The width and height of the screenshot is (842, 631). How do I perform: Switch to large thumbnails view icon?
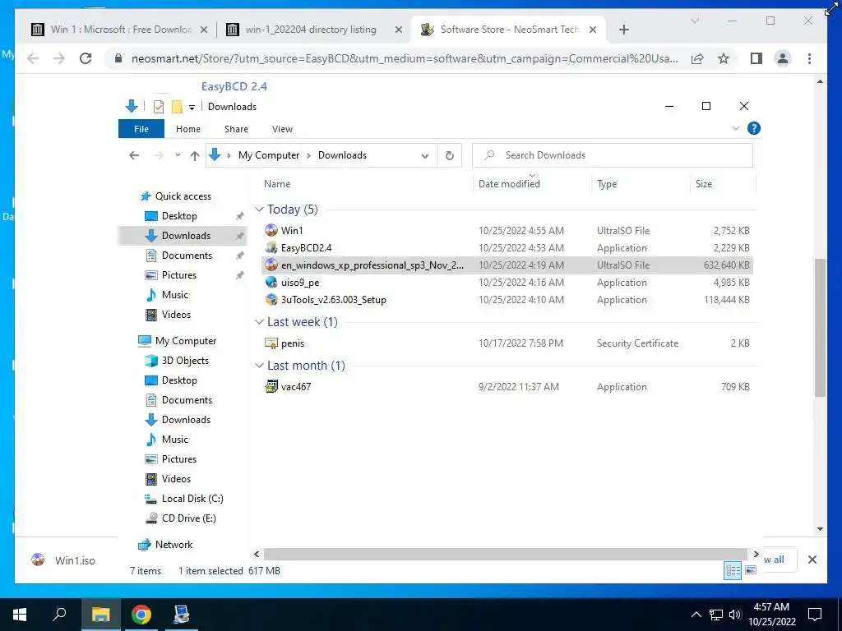[x=751, y=570]
